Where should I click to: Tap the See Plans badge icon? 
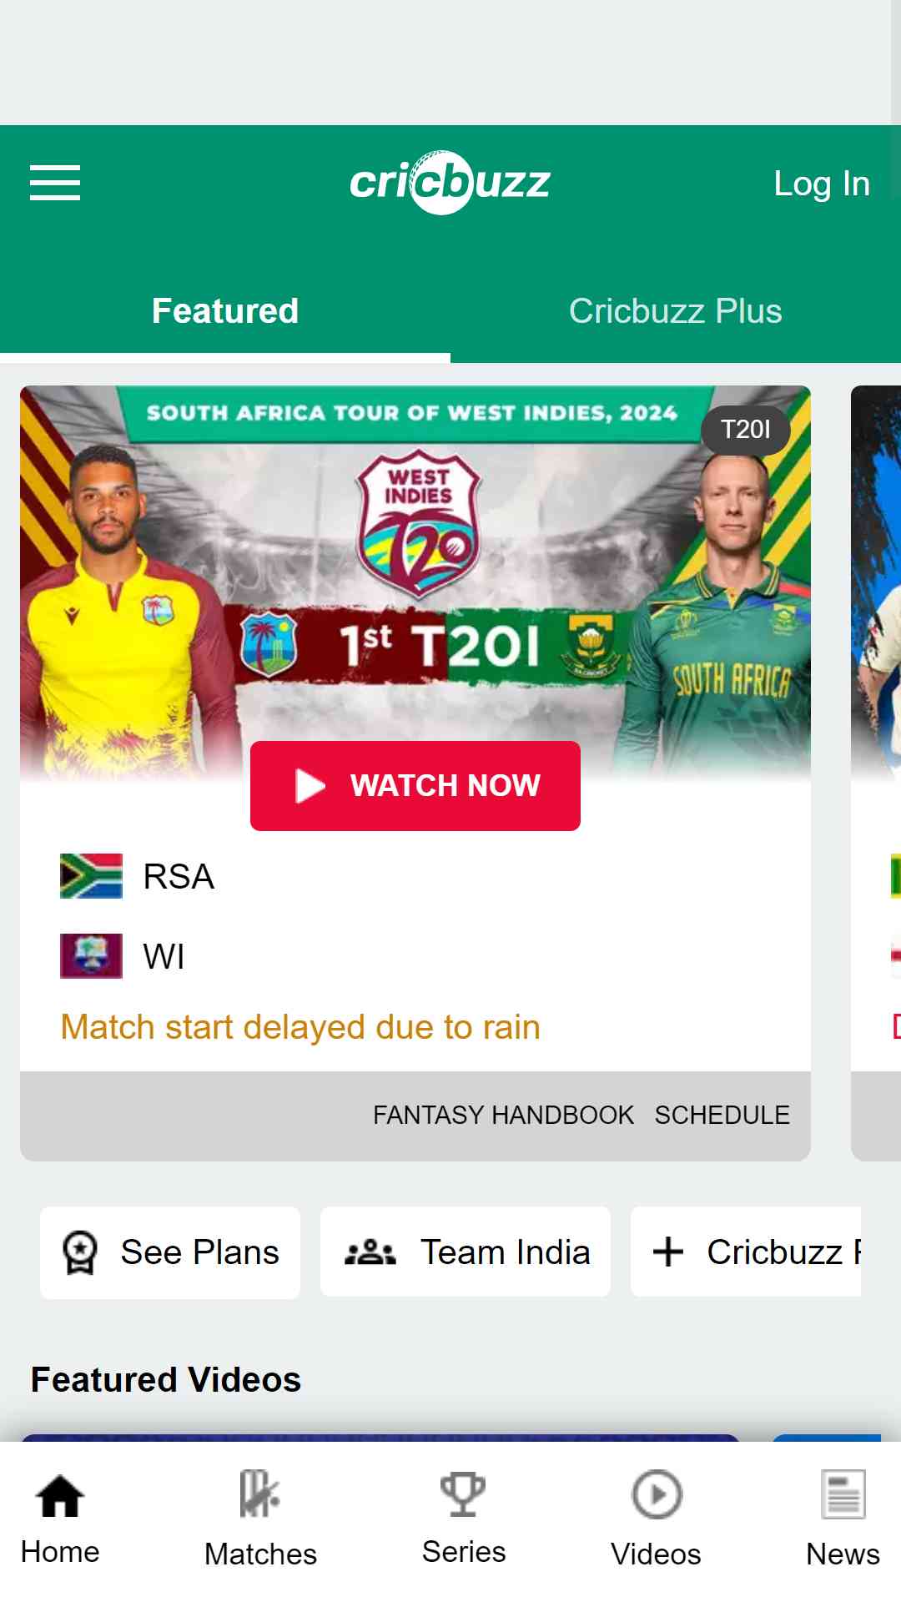click(x=80, y=1253)
